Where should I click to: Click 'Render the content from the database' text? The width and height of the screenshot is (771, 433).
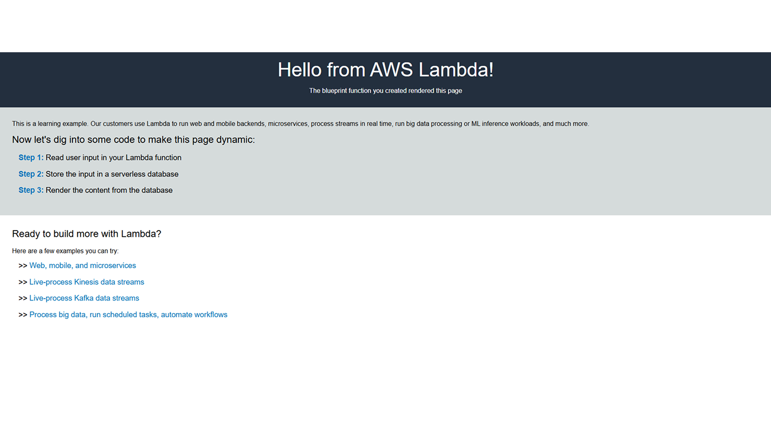click(109, 190)
